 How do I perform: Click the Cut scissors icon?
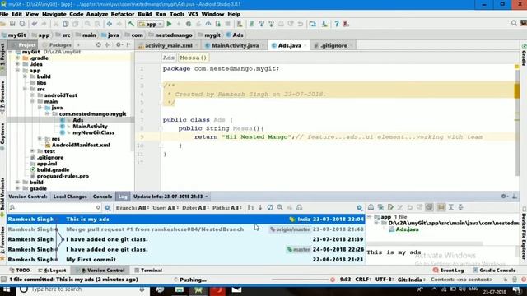[x=56, y=24]
